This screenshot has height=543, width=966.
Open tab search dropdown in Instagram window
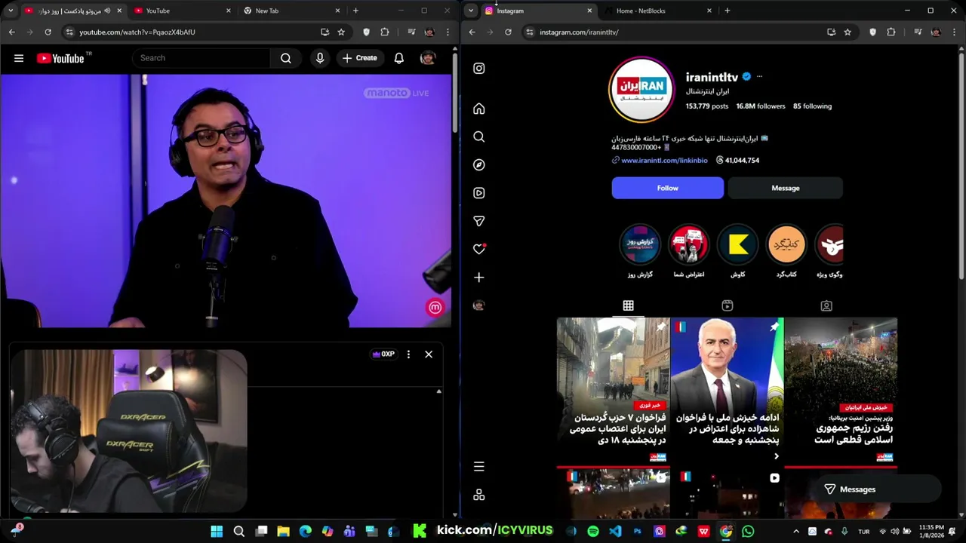coord(471,11)
